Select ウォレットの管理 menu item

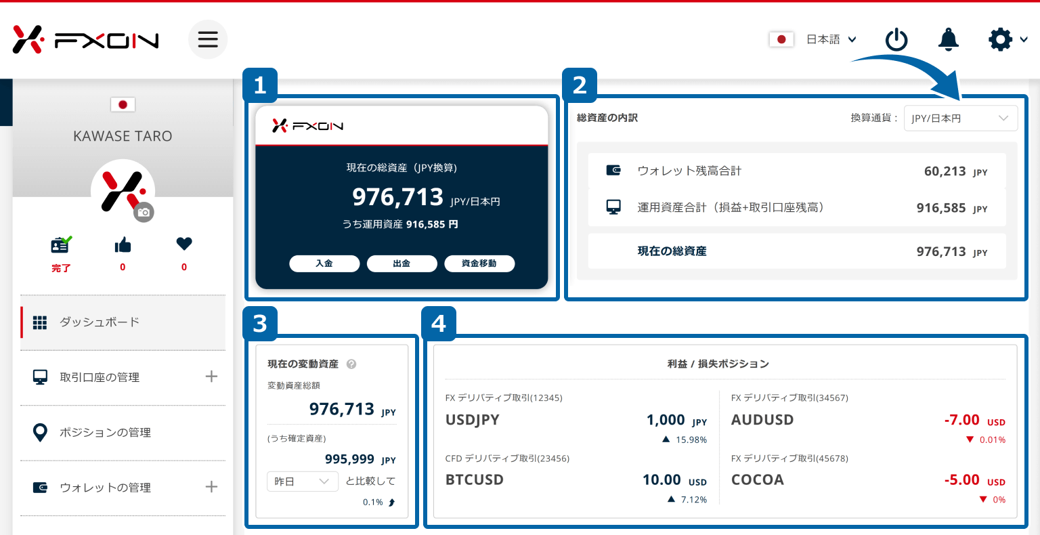[105, 488]
